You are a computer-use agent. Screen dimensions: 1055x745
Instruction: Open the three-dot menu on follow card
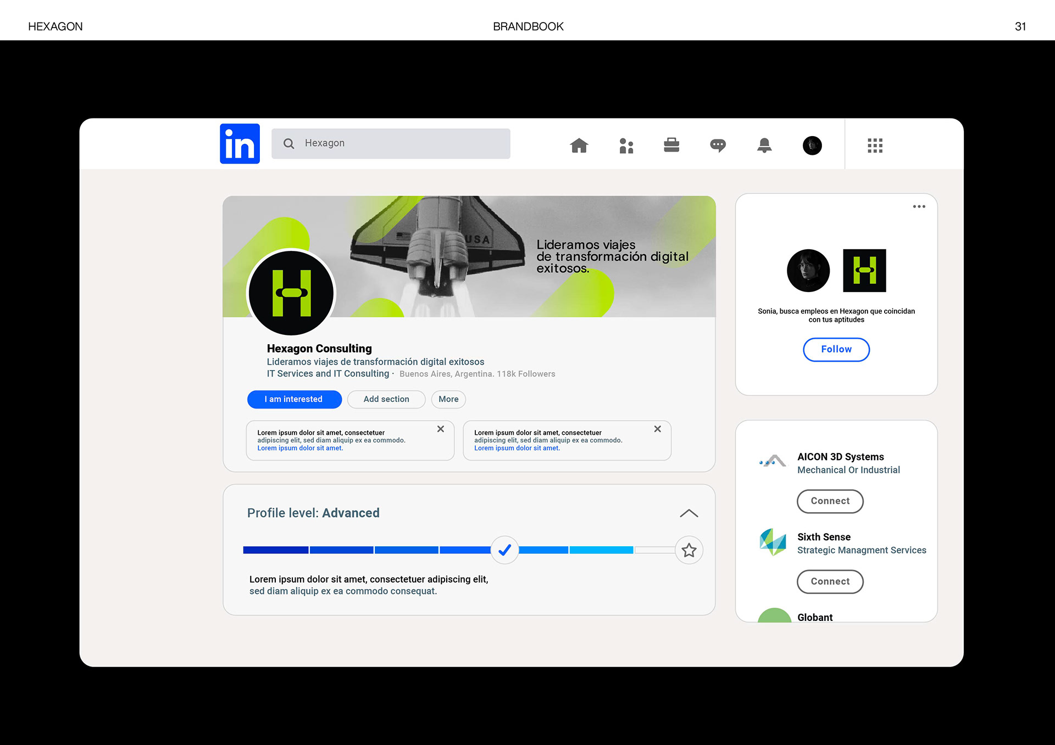[919, 207]
